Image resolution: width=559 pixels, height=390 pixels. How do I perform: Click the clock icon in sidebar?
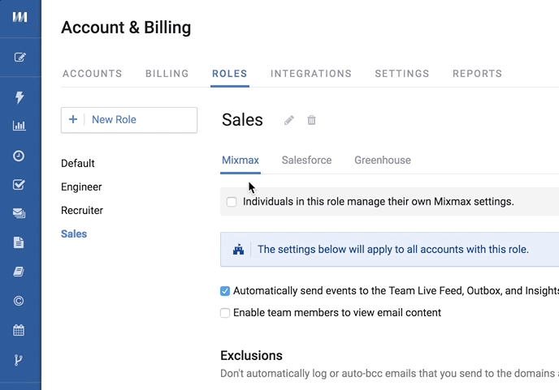click(19, 156)
